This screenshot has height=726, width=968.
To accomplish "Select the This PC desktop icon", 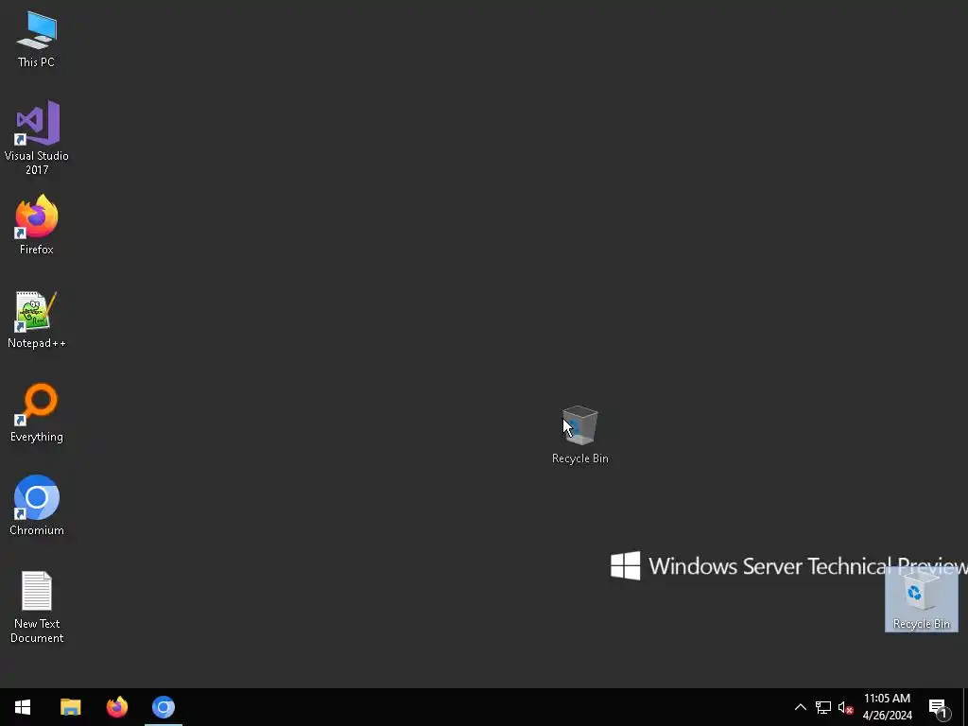I will (37, 40).
